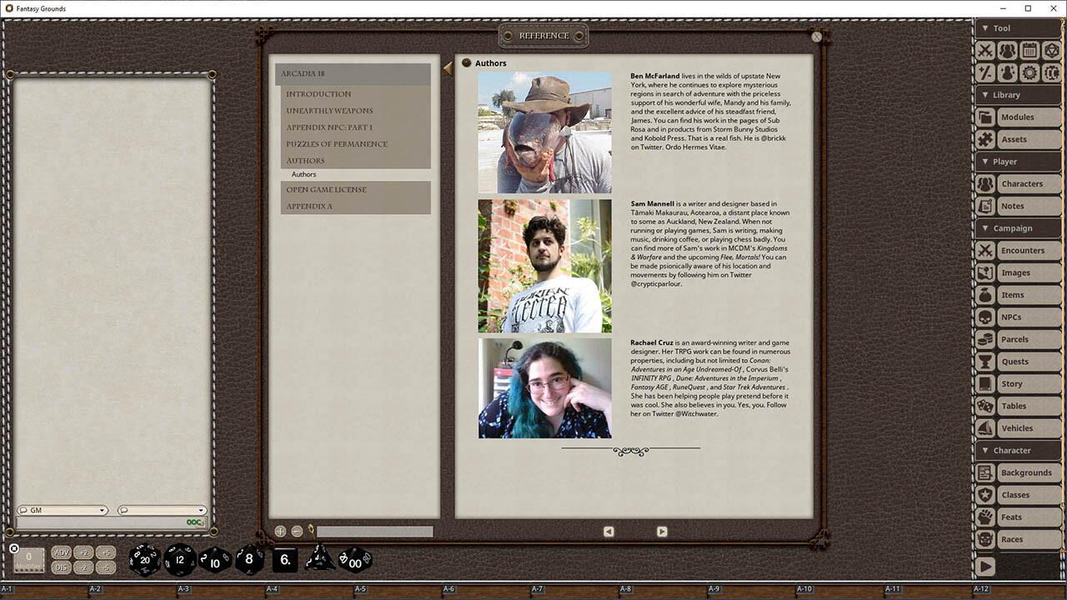Open the Options gear tool
Image resolution: width=1067 pixels, height=600 pixels.
[x=1029, y=72]
